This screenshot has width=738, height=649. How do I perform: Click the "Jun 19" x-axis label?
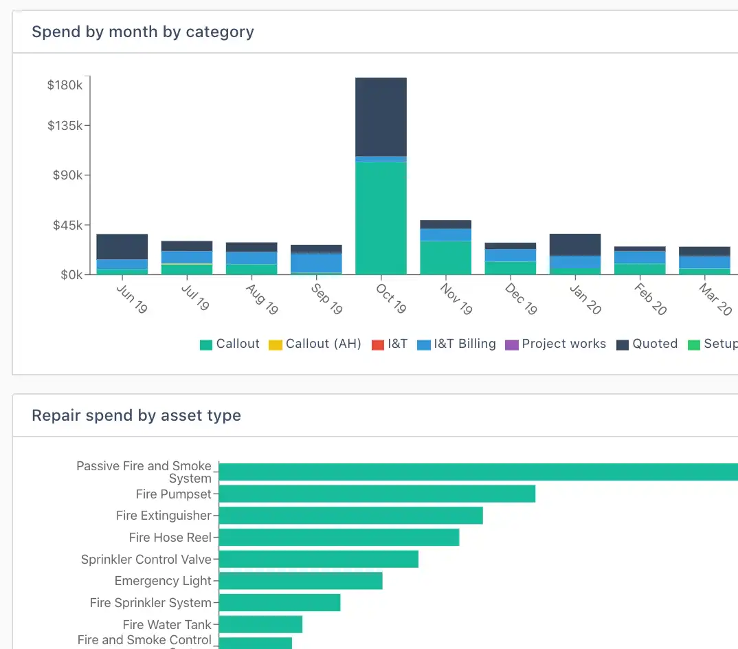(x=132, y=298)
